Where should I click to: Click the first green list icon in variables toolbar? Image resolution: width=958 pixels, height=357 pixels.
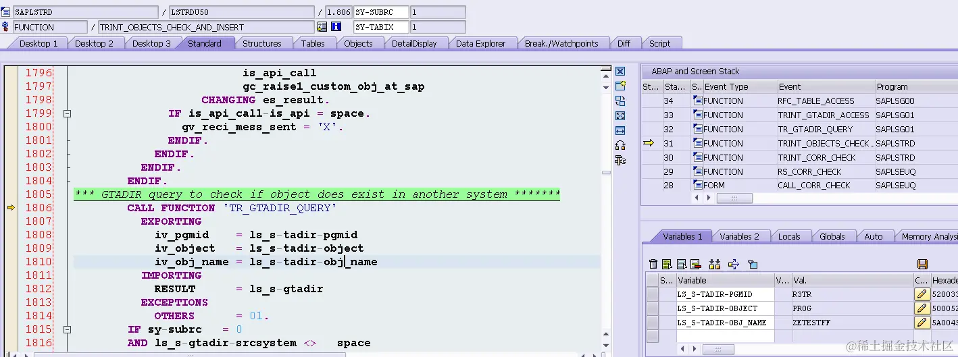[x=667, y=264]
